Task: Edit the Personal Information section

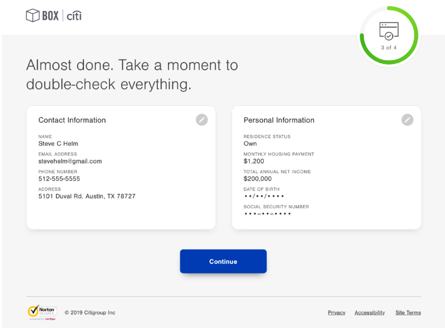Action: [407, 120]
